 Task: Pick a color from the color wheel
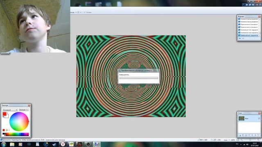click(19, 121)
